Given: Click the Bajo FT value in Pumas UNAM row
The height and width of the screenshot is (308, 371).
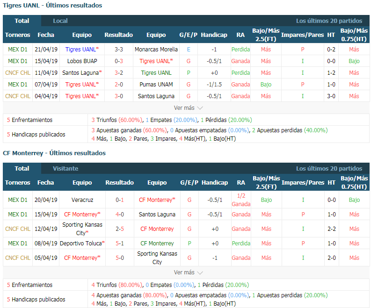Looking at the screenshot, I should coord(266,85).
